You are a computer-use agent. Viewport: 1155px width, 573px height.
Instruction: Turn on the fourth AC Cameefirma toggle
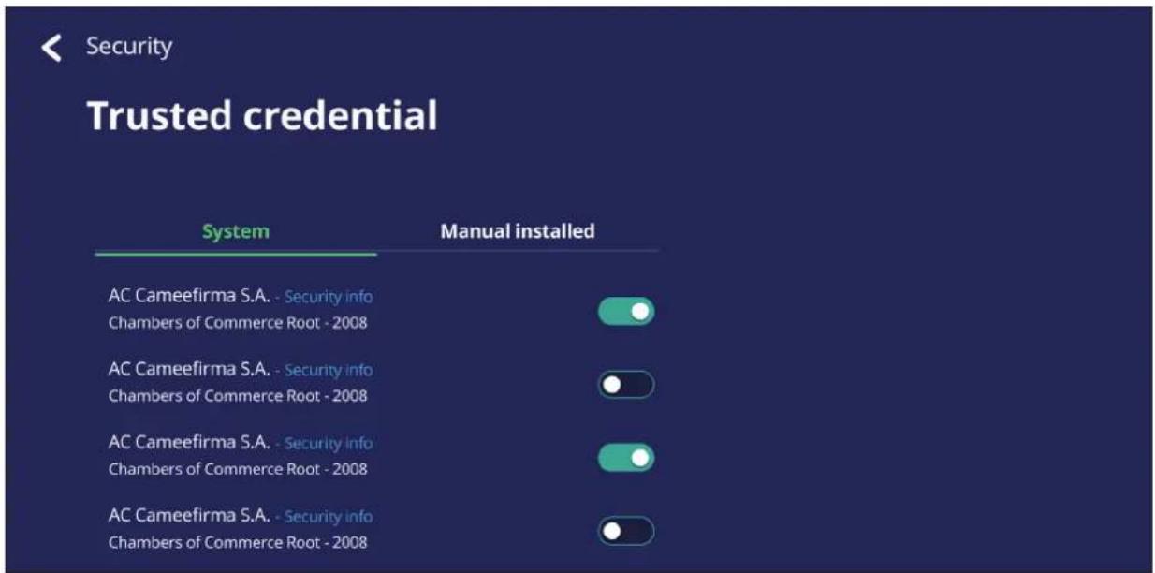click(x=626, y=531)
